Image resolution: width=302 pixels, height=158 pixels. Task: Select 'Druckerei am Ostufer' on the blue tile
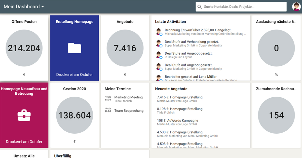pos(74,74)
